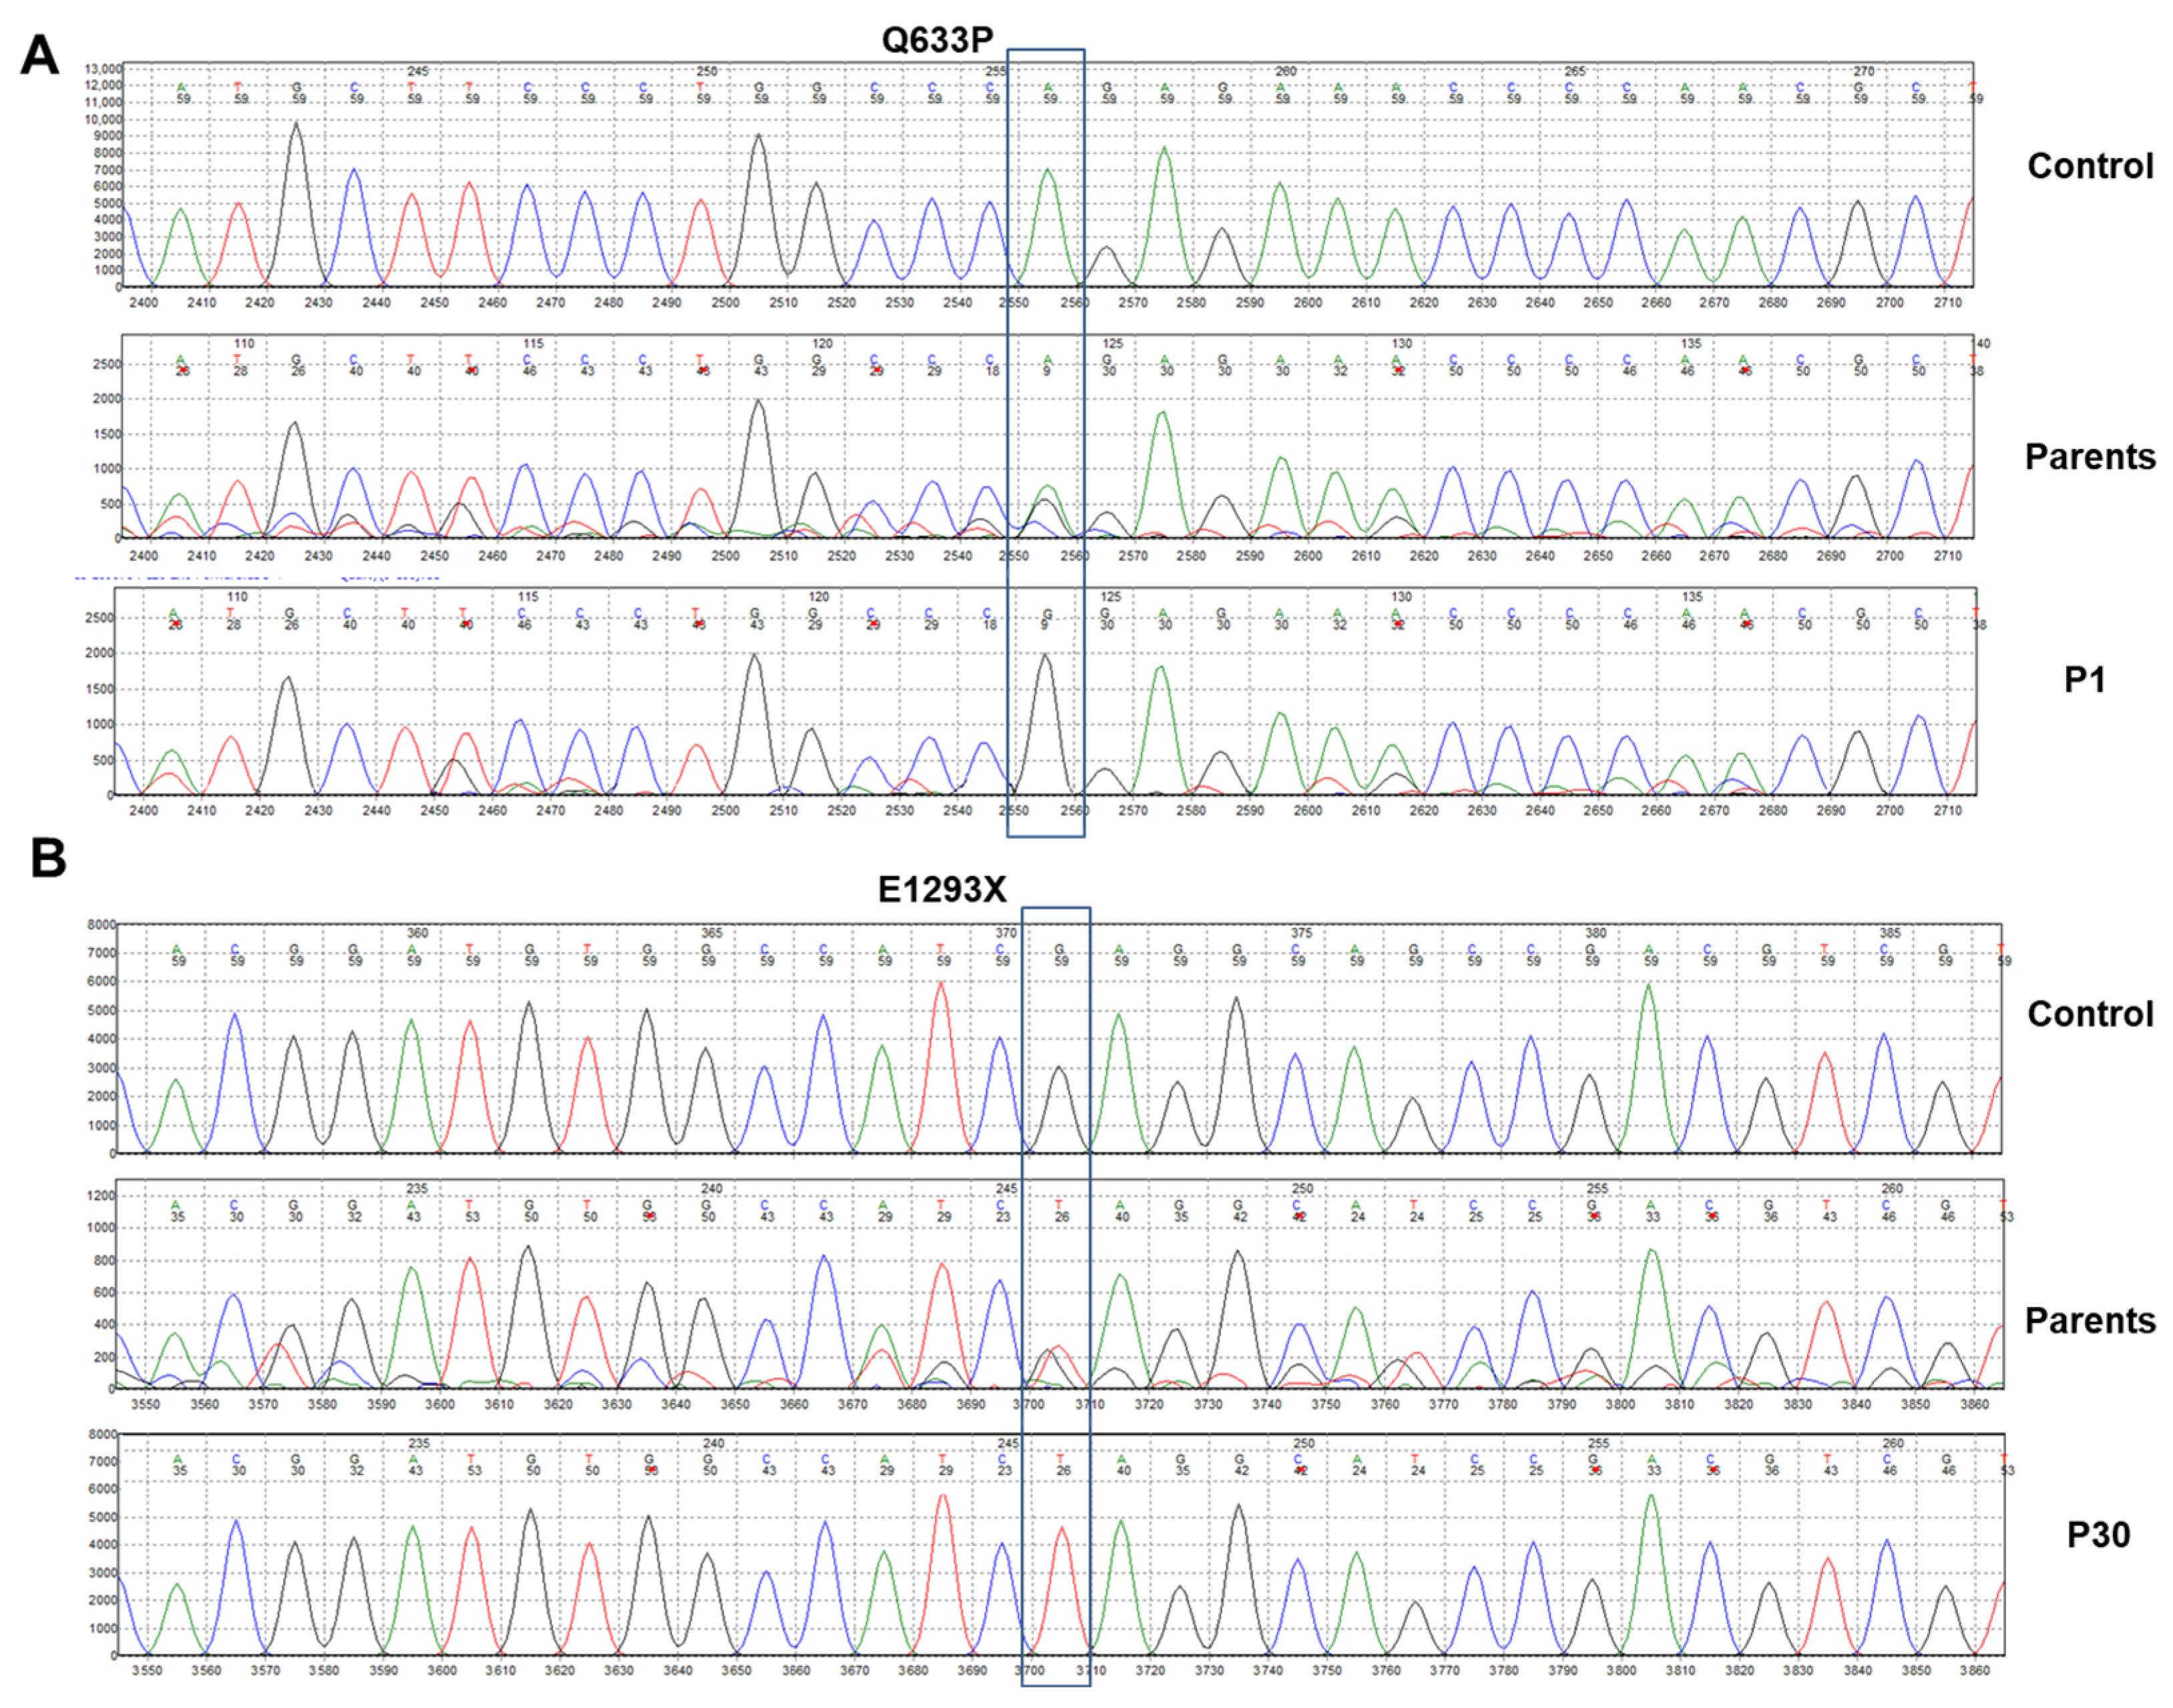The image size is (2173, 1708).
Task: Click the panel A letter label
Action: coord(39,55)
